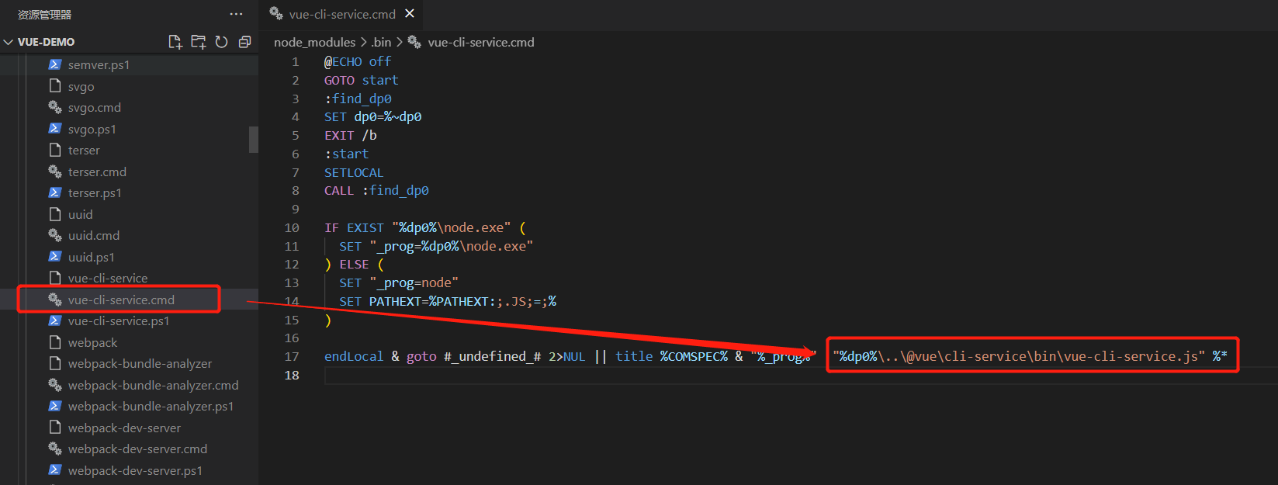1278x485 pixels.
Task: Open explorer more actions ellipsis menu
Action: click(236, 14)
